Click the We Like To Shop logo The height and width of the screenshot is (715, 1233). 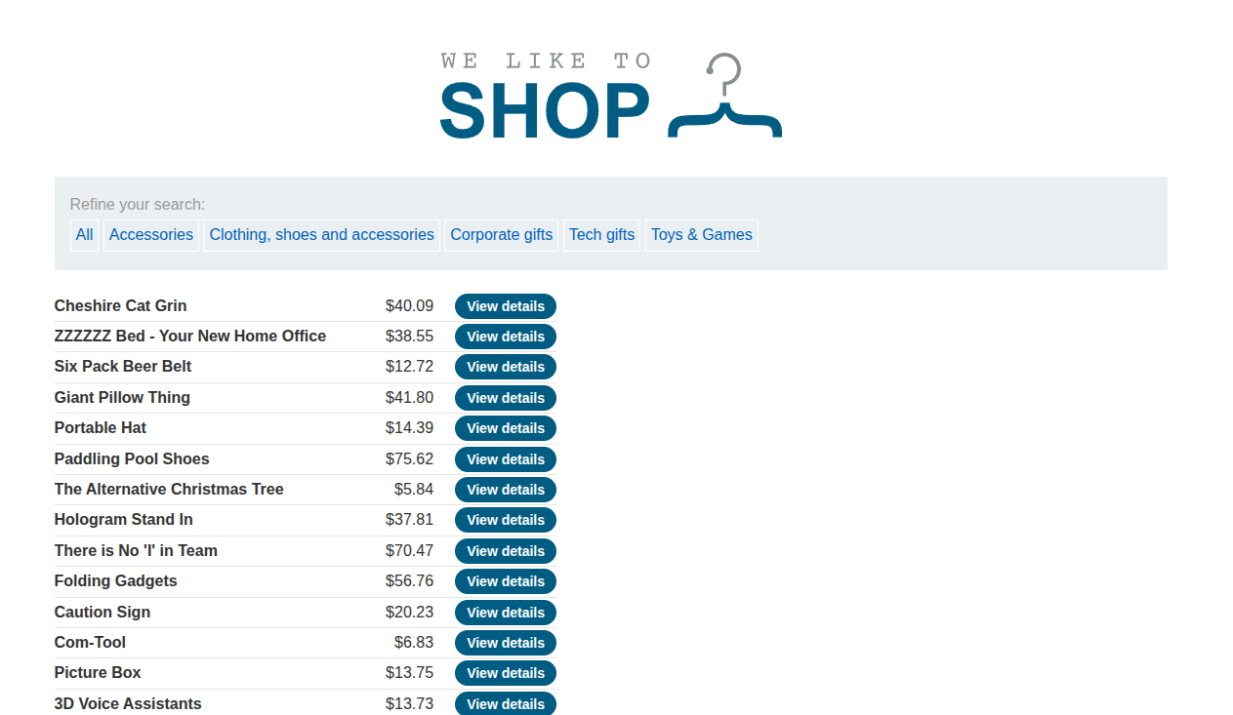[611, 96]
